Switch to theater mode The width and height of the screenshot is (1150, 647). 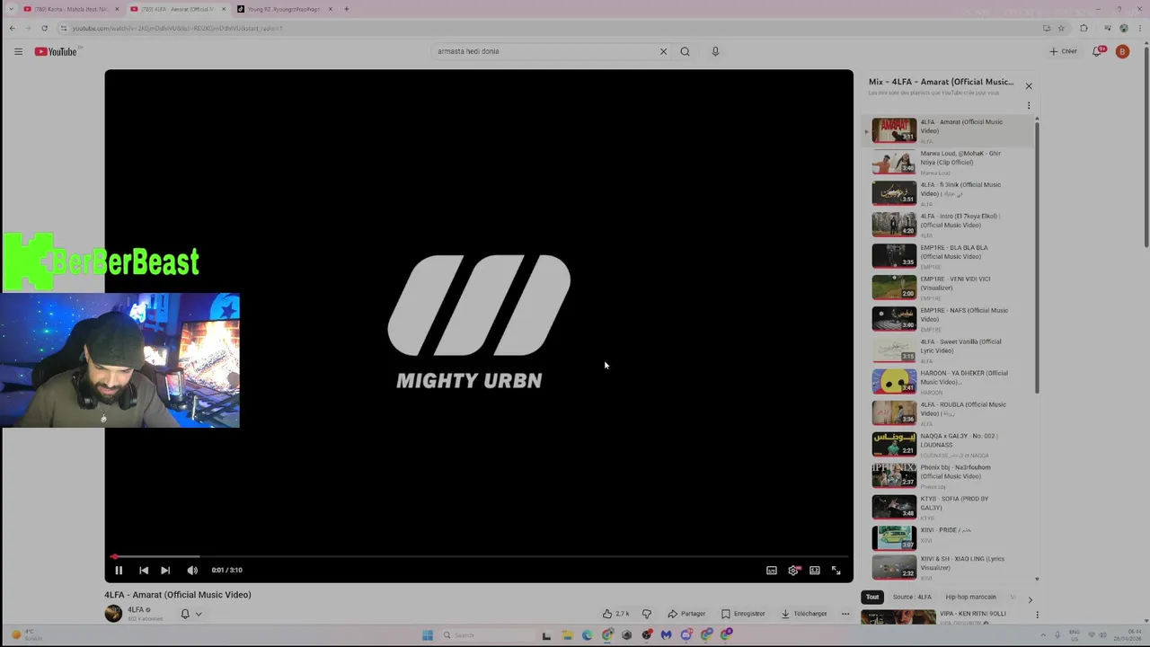pyautogui.click(x=815, y=570)
